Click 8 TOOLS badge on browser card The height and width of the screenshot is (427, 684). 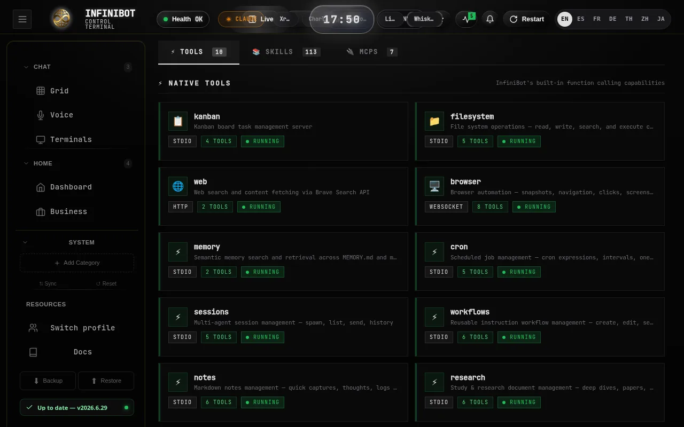(490, 207)
